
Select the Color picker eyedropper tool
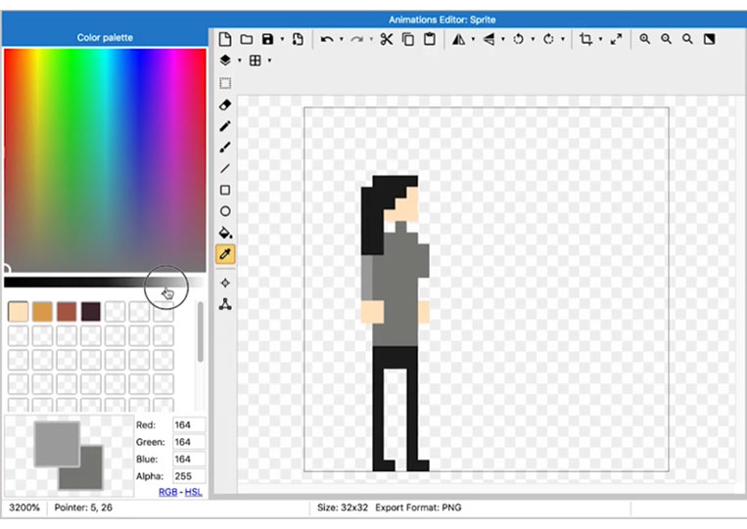pos(225,254)
